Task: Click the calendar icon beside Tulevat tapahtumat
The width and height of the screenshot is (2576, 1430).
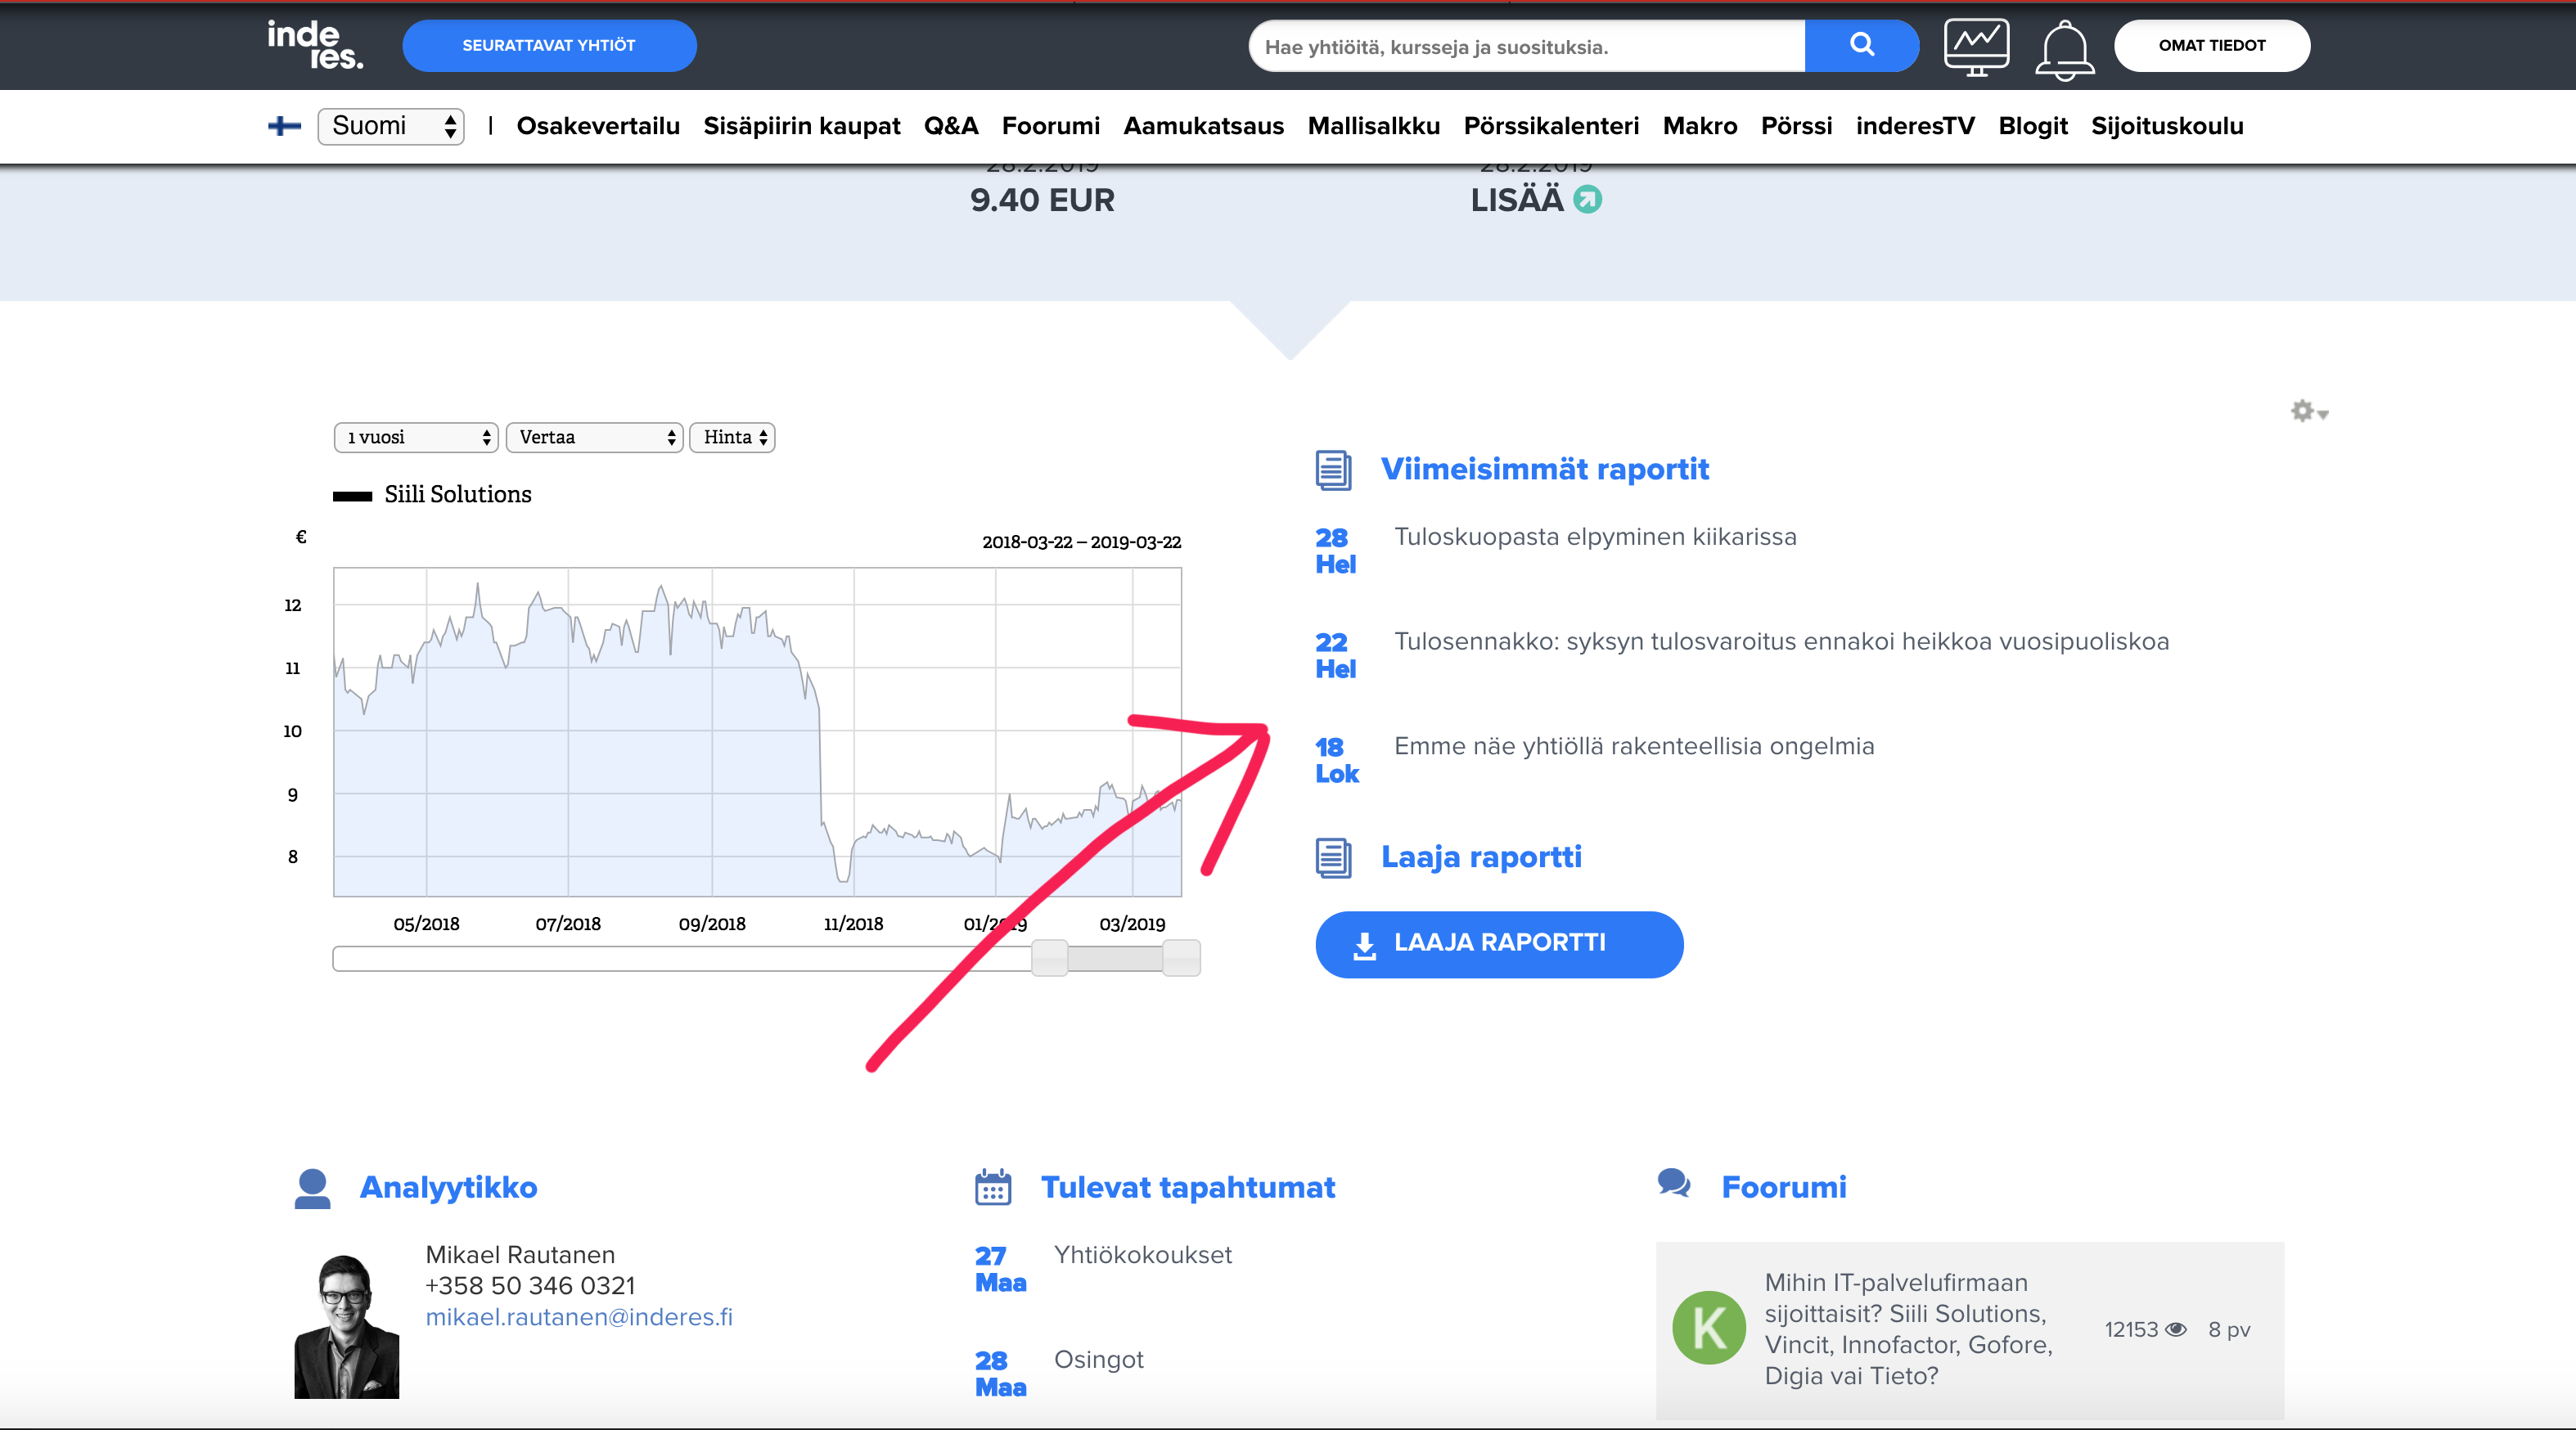Action: coord(993,1187)
